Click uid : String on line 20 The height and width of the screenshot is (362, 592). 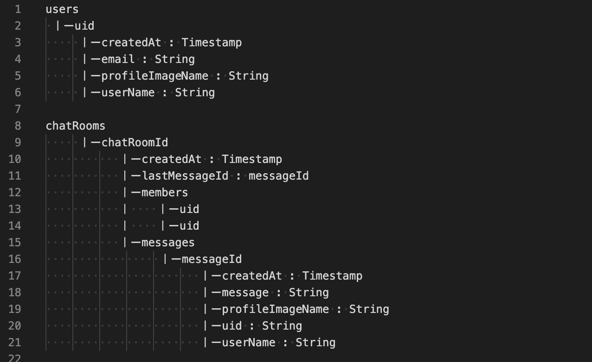click(x=262, y=326)
